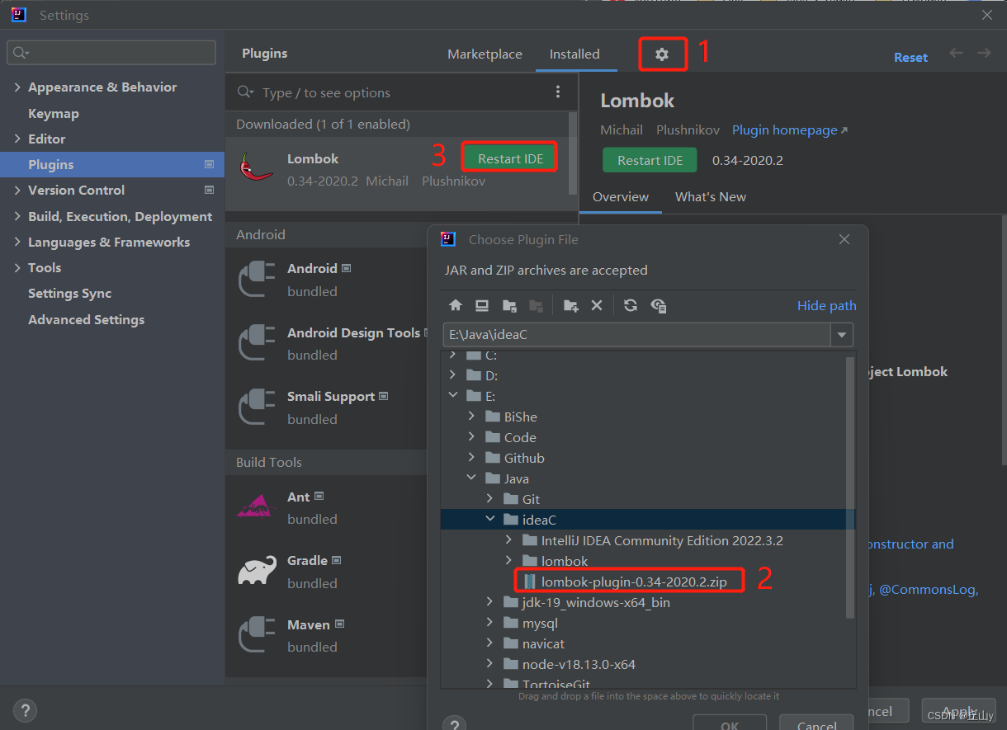Open the plugins gear settings icon

click(x=661, y=54)
